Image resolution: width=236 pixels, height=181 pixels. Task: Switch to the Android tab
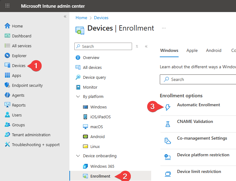pos(213,50)
